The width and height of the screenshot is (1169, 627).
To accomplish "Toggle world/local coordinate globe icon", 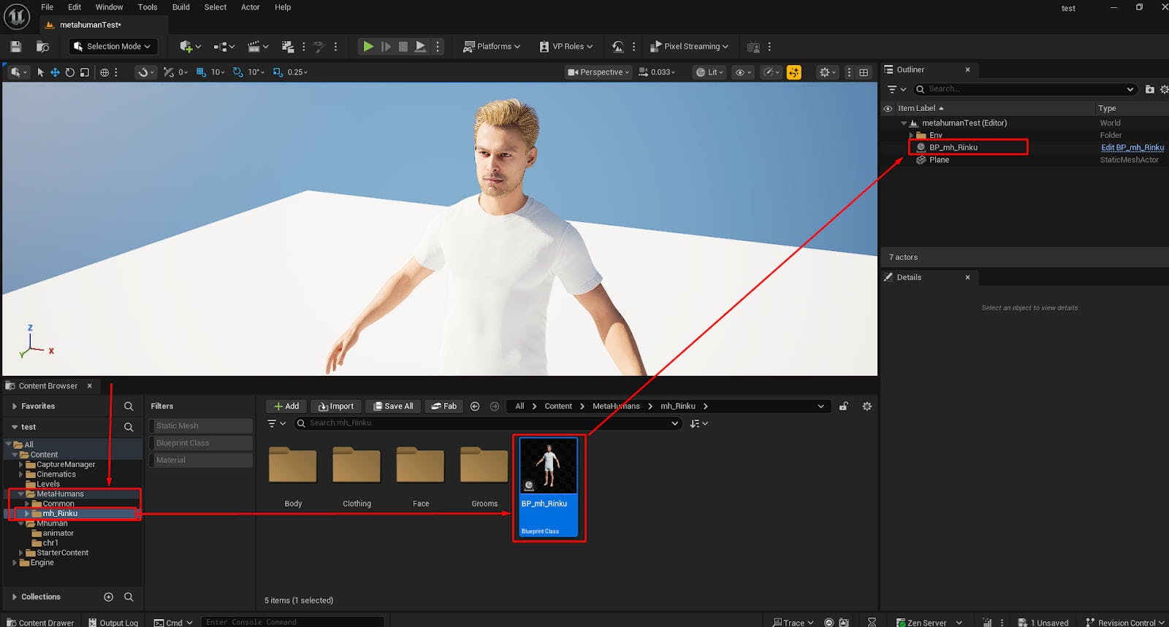I will [x=104, y=72].
